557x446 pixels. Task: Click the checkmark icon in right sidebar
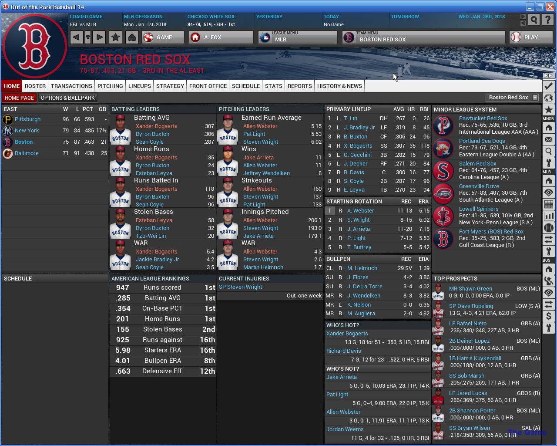click(x=548, y=86)
